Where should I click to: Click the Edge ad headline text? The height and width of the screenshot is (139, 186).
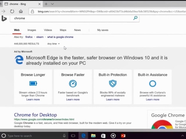pyautogui.click(x=97, y=60)
